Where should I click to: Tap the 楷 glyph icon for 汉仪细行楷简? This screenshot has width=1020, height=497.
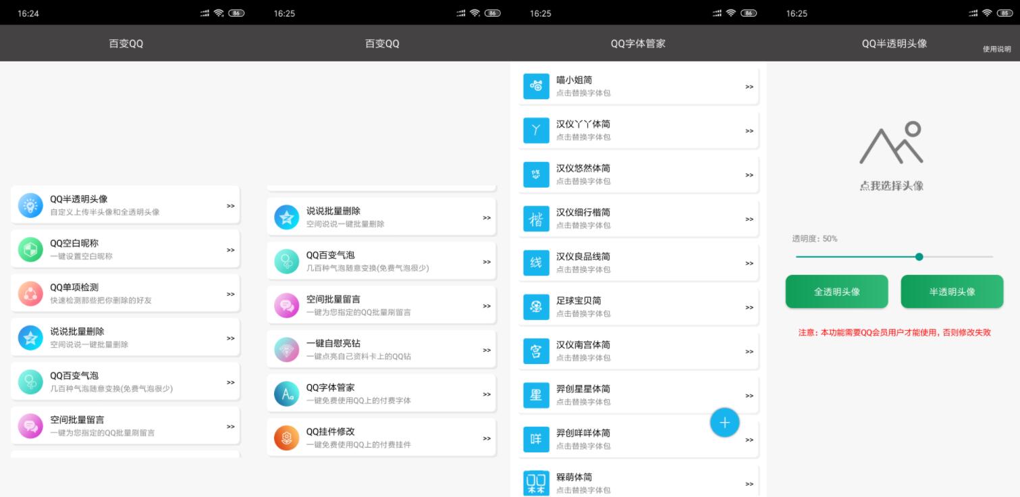coord(536,219)
